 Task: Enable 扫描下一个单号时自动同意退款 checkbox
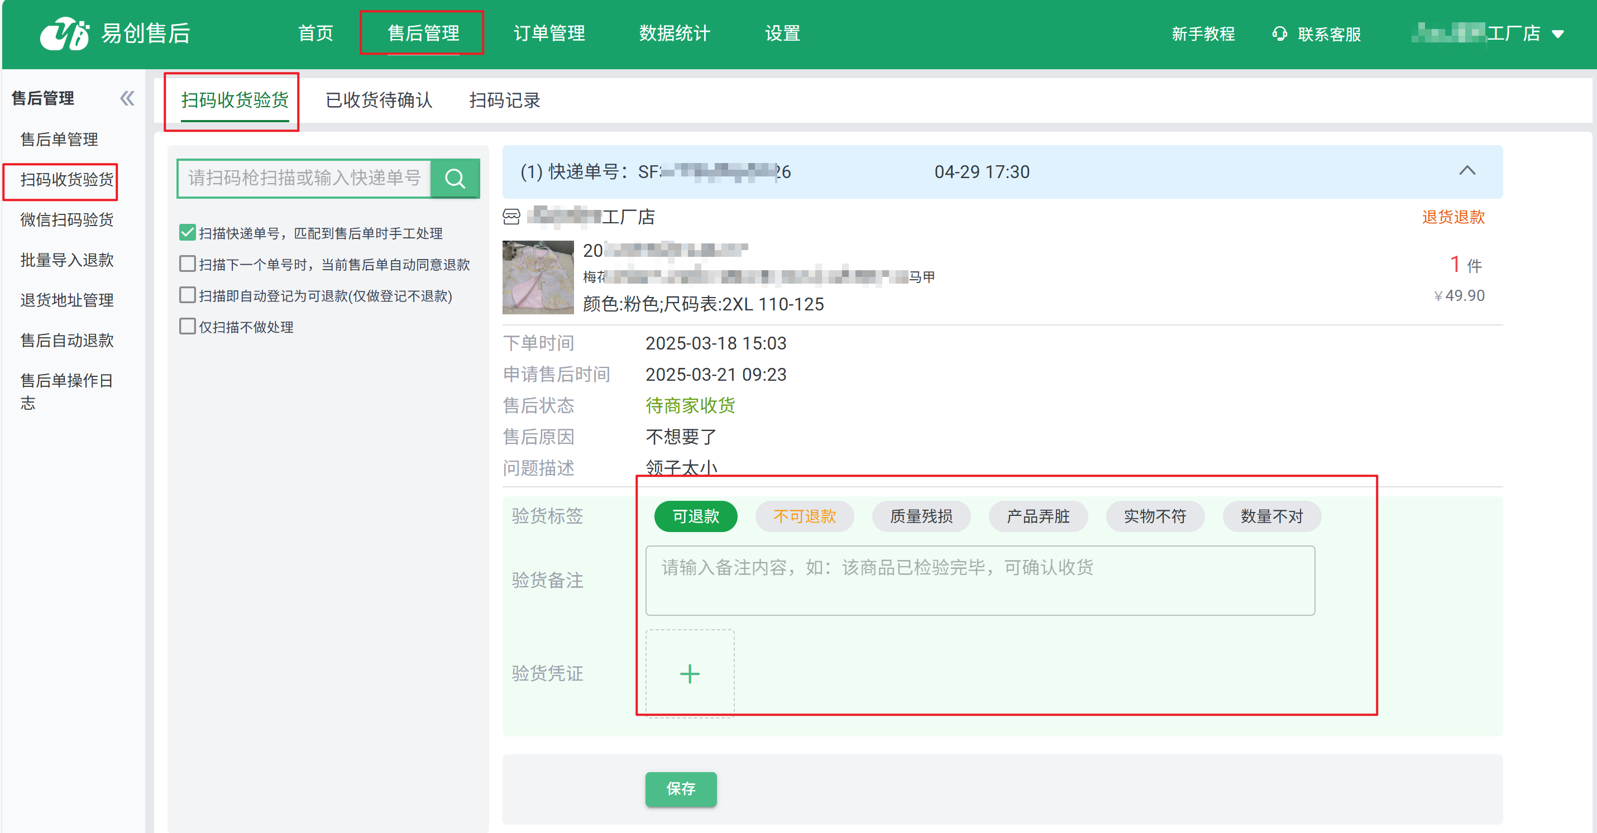(187, 264)
